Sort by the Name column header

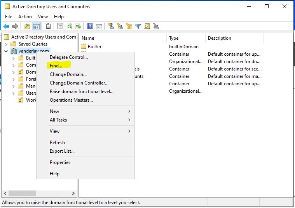tap(123, 38)
